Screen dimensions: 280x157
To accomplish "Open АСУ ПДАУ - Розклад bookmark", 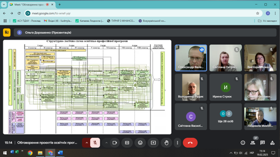I will [27, 21].
